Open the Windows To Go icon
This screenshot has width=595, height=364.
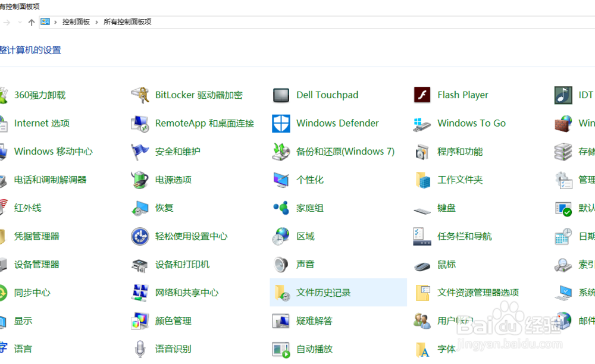pyautogui.click(x=422, y=124)
